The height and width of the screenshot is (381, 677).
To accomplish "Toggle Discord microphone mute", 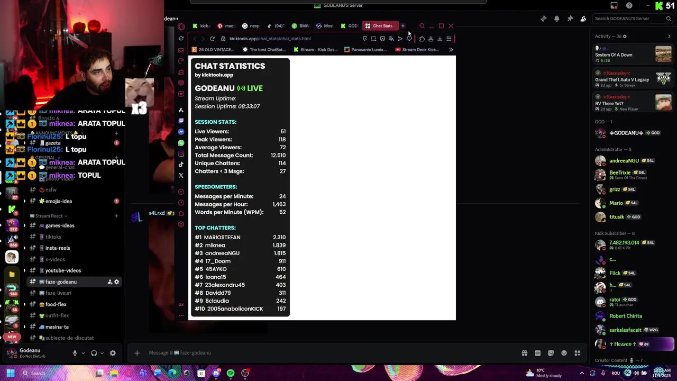I will [x=75, y=353].
